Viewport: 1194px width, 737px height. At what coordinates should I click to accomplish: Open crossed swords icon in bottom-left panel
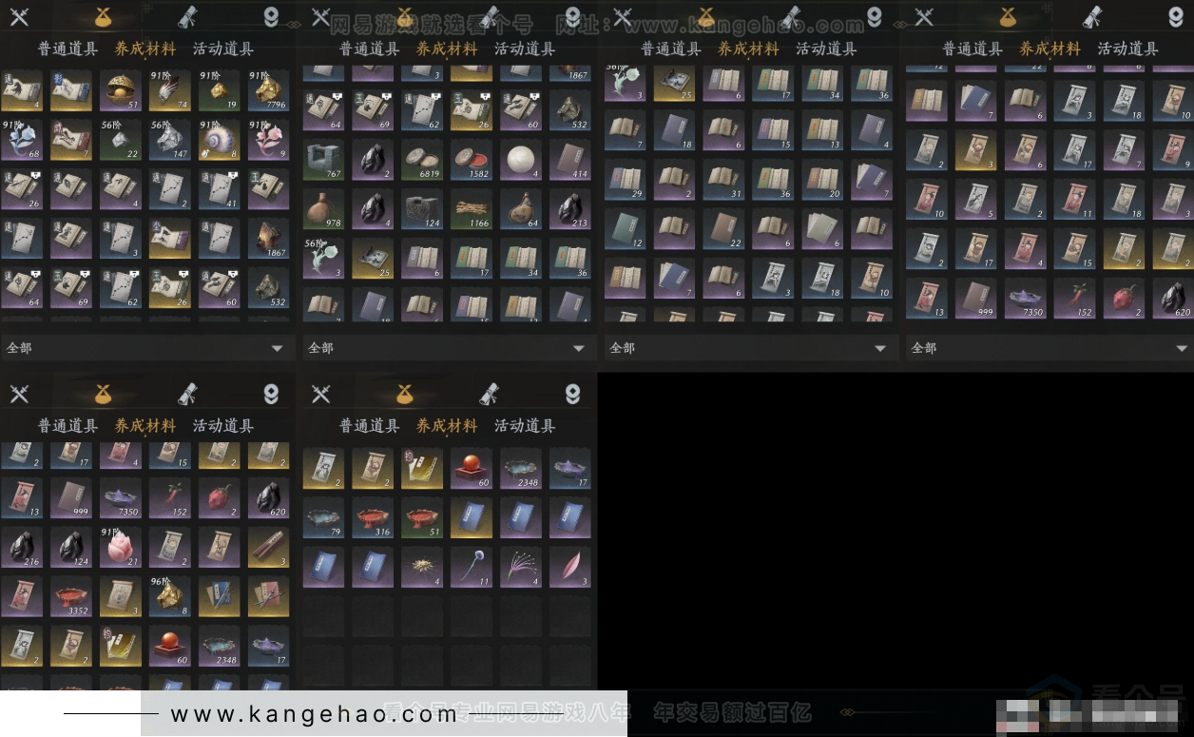click(x=19, y=394)
